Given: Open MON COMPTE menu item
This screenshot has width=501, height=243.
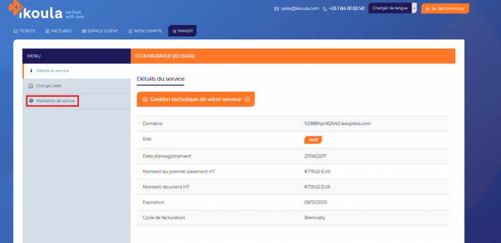Looking at the screenshot, I should tap(145, 31).
